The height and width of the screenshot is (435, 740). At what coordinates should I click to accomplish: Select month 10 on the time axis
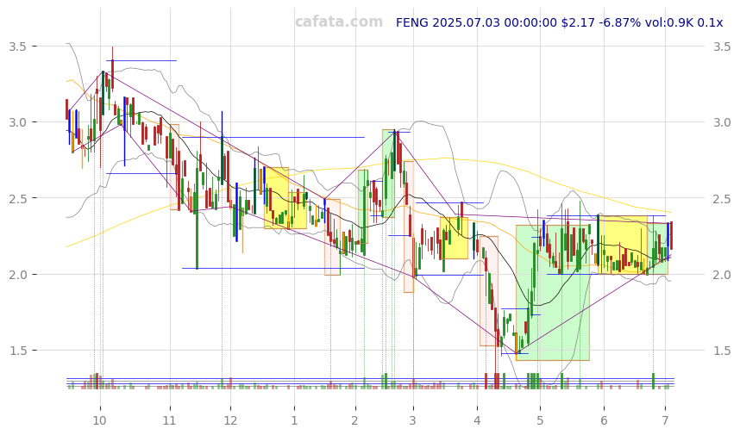point(99,420)
